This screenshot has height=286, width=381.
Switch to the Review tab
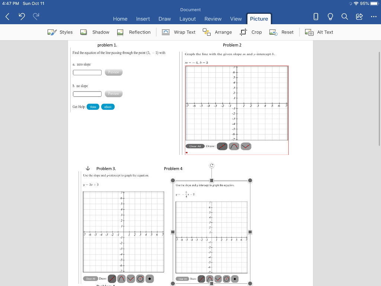(x=213, y=19)
